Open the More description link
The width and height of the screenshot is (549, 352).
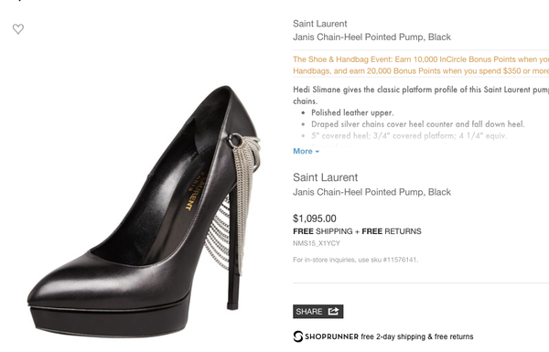pos(306,151)
